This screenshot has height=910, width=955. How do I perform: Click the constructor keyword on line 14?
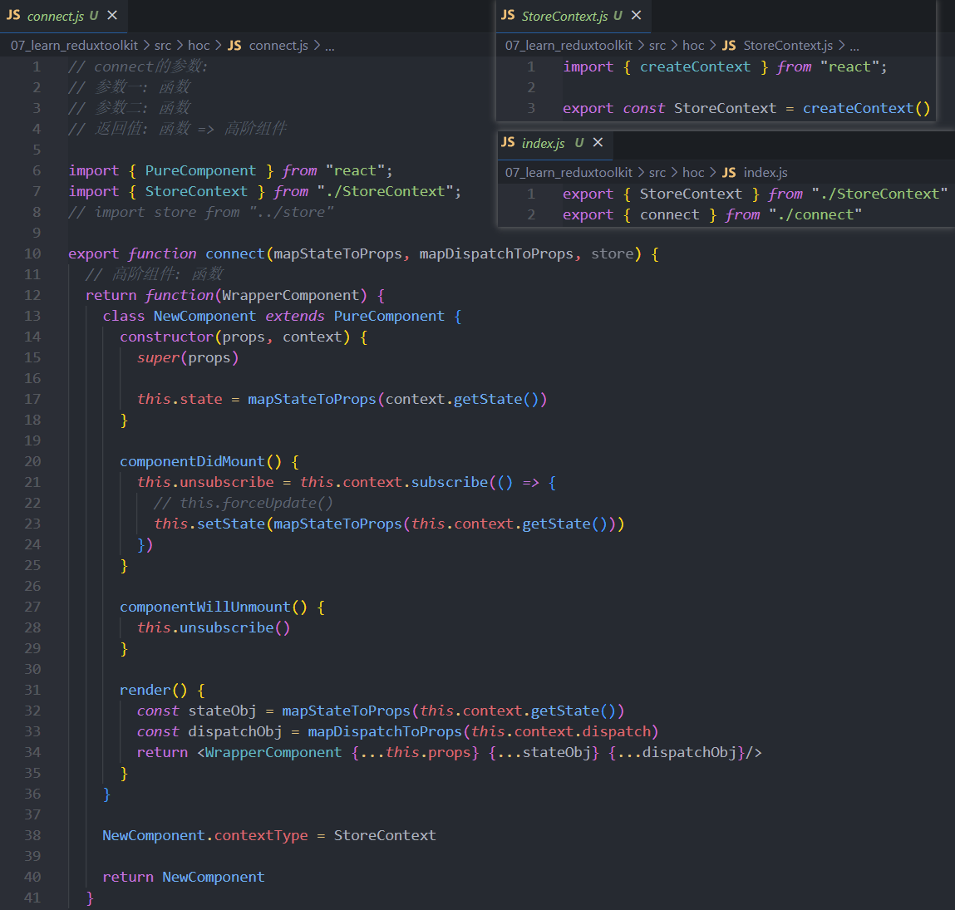click(166, 337)
